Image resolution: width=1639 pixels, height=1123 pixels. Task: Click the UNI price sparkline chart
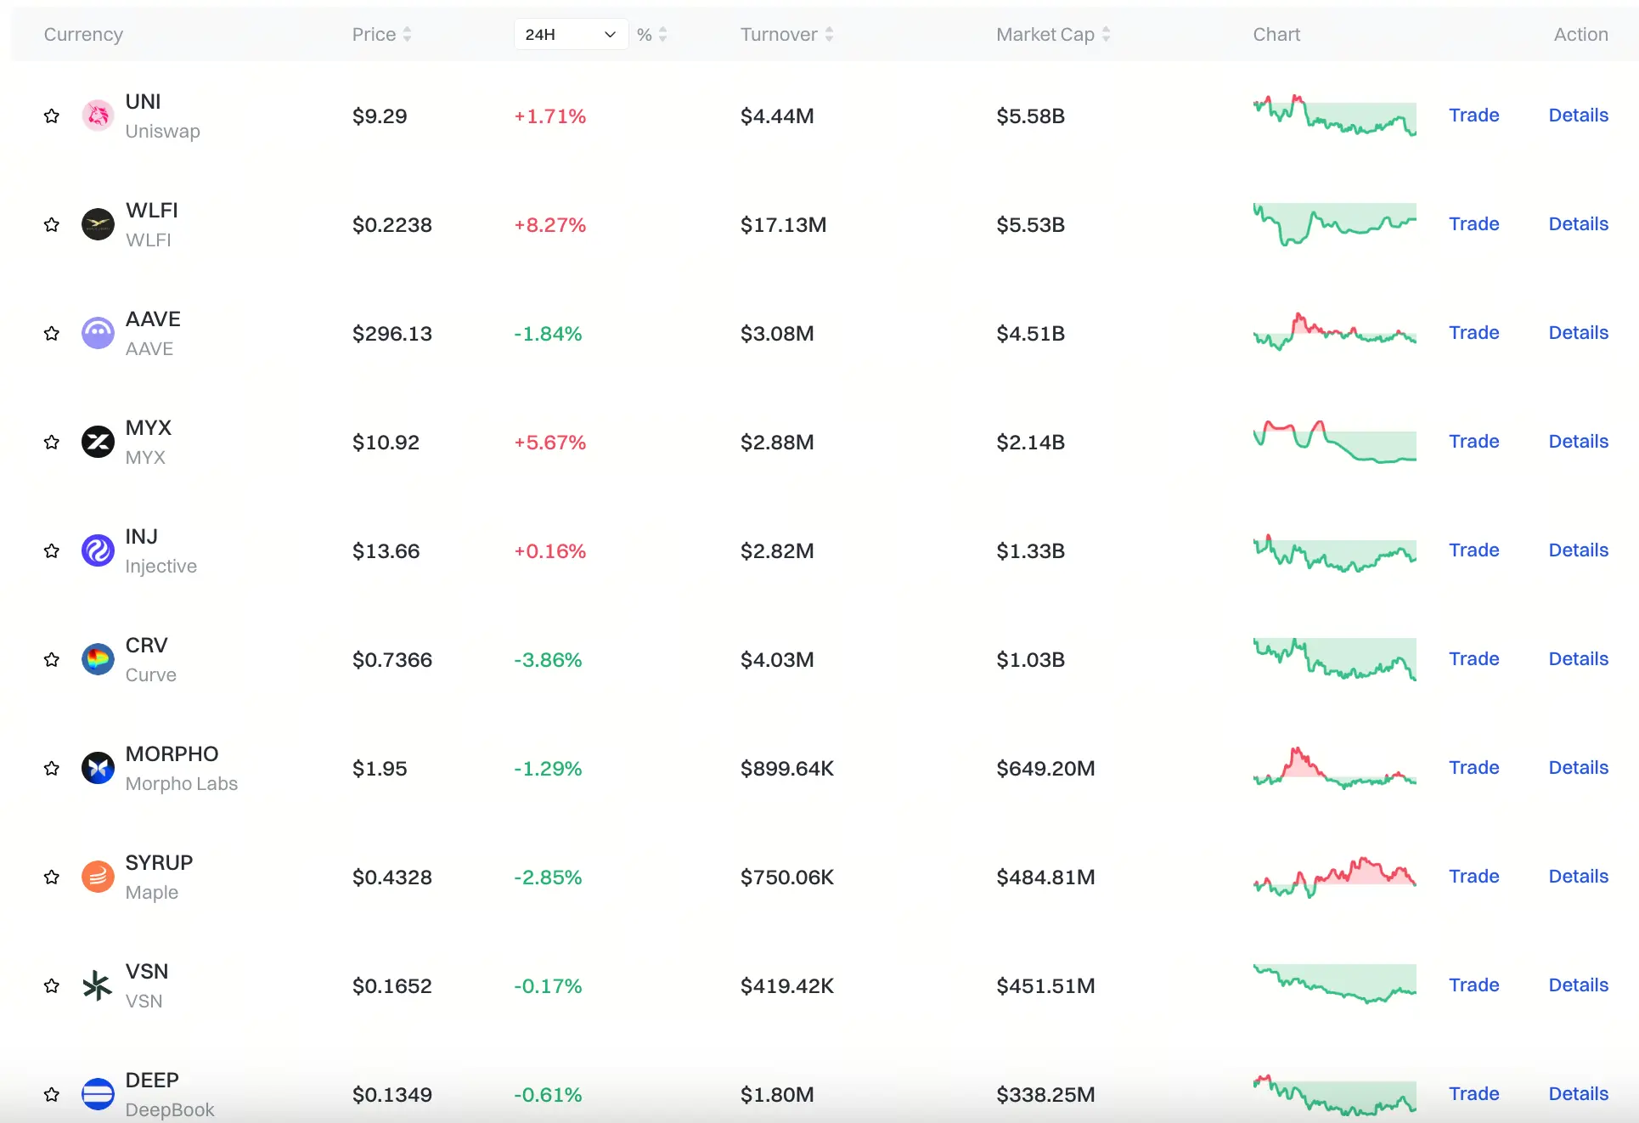pyautogui.click(x=1335, y=116)
